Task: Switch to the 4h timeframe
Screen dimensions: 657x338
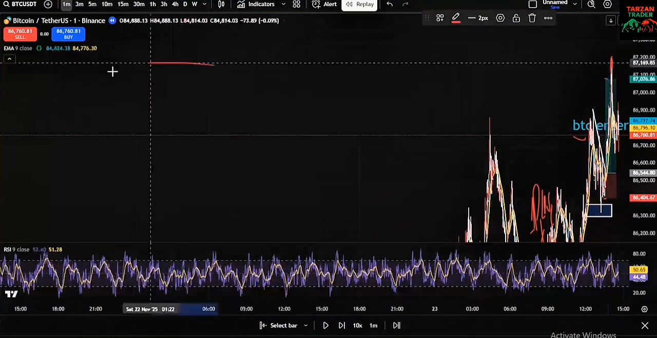Action: pyautogui.click(x=175, y=4)
